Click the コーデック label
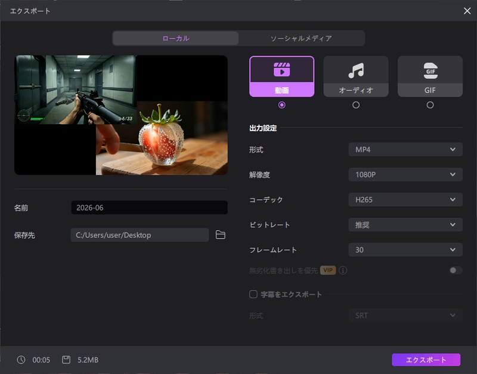The height and width of the screenshot is (374, 477). 266,200
